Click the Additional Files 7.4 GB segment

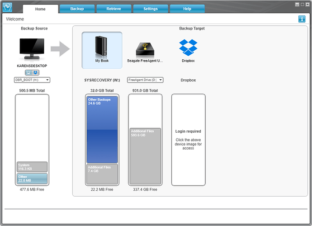(x=102, y=174)
